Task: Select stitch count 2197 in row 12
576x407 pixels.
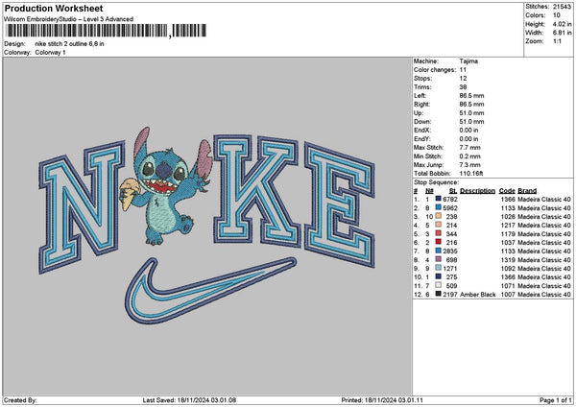Action: point(450,295)
